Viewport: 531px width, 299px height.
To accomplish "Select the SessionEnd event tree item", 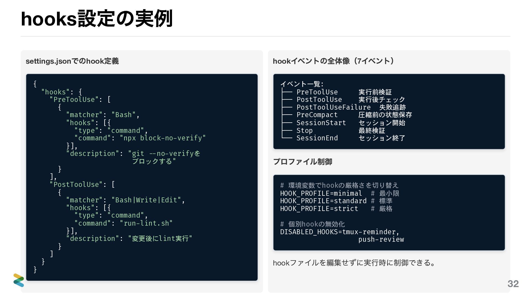I will 317,138.
